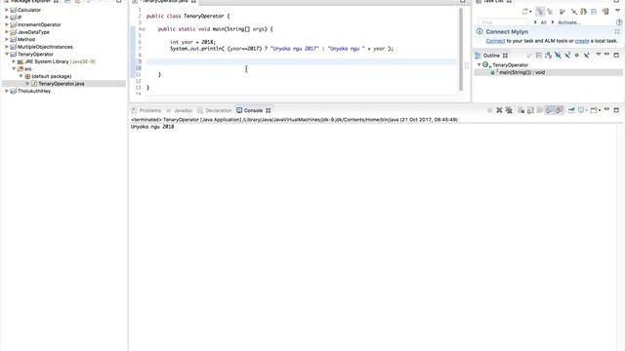Toggle Word Wrap in Console toolbar
The image size is (625, 351).
(540, 110)
